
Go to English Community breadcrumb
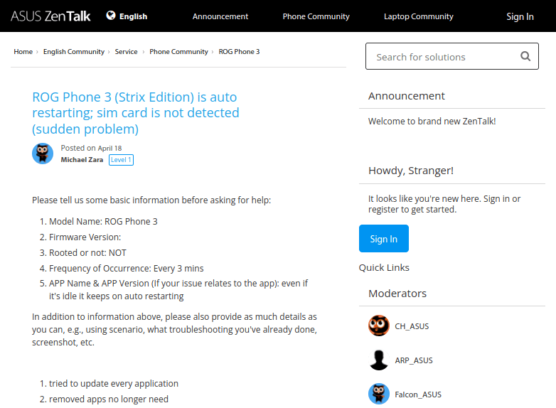point(74,52)
